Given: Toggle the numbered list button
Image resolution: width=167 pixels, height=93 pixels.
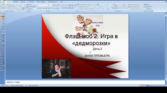Looking at the screenshot, I should 66,5.
